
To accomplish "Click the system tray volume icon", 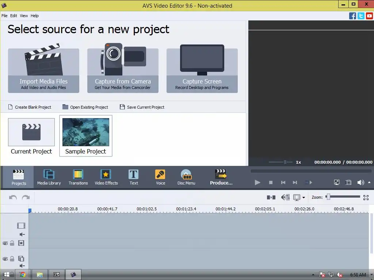I will 339,275.
